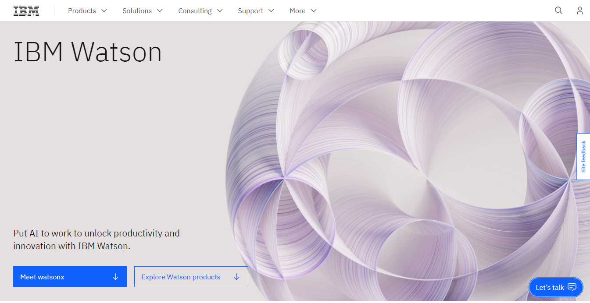Open the Consulting menu
The image size is (590, 303).
click(x=200, y=11)
